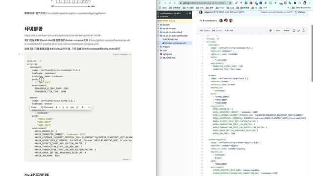Toggle italic formatting in the toolbar
This screenshot has height=176, width=313.
pyautogui.click(x=60, y=108)
